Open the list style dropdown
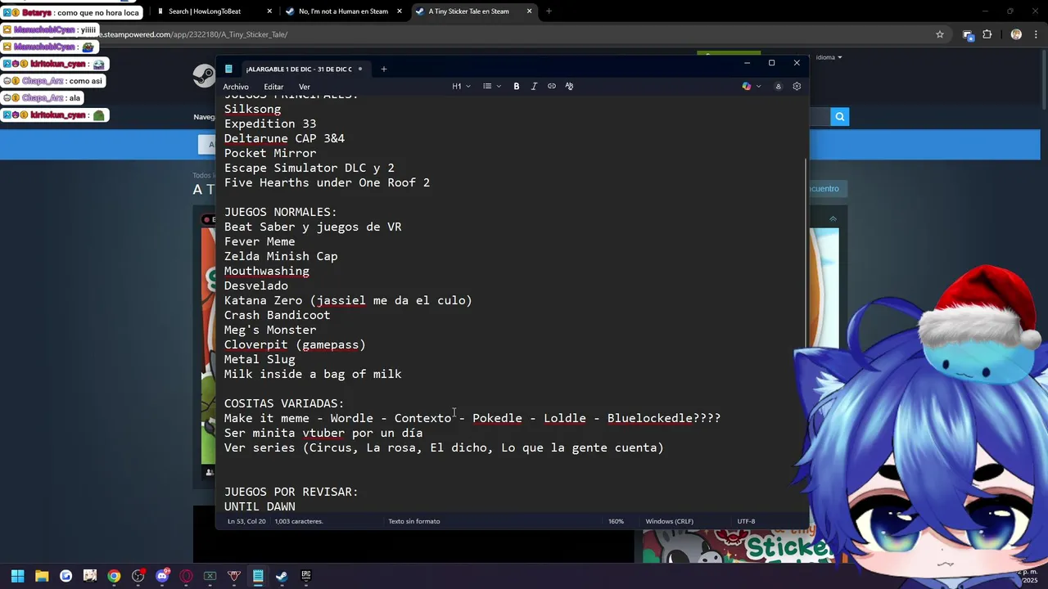This screenshot has height=589, width=1048. [x=492, y=86]
